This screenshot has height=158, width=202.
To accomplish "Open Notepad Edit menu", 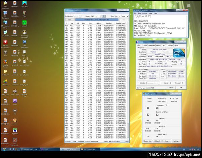I will click(139, 13).
